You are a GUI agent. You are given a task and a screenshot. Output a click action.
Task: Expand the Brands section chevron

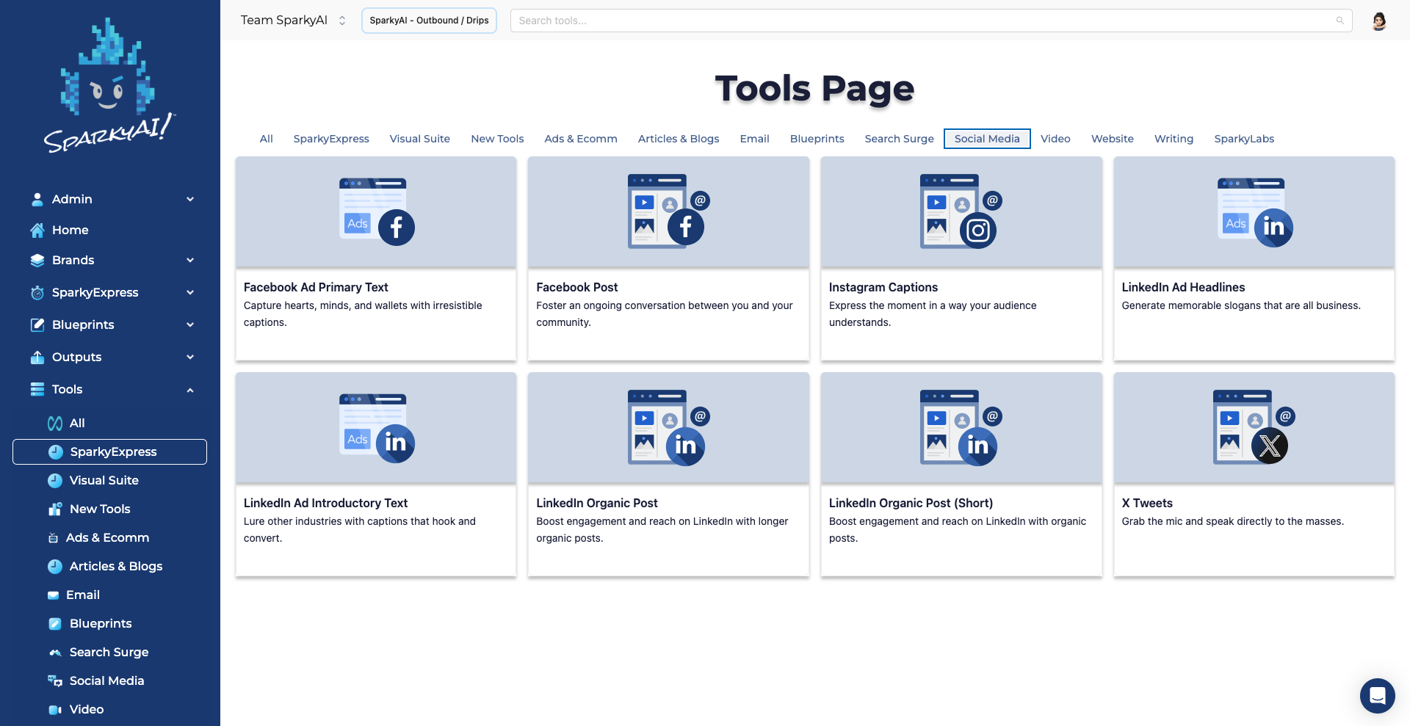(190, 261)
